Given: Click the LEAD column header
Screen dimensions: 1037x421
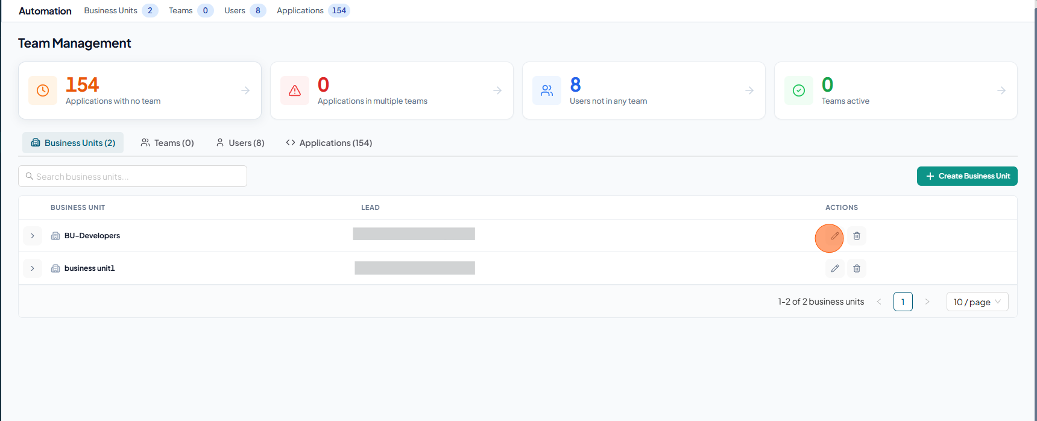Looking at the screenshot, I should (370, 207).
